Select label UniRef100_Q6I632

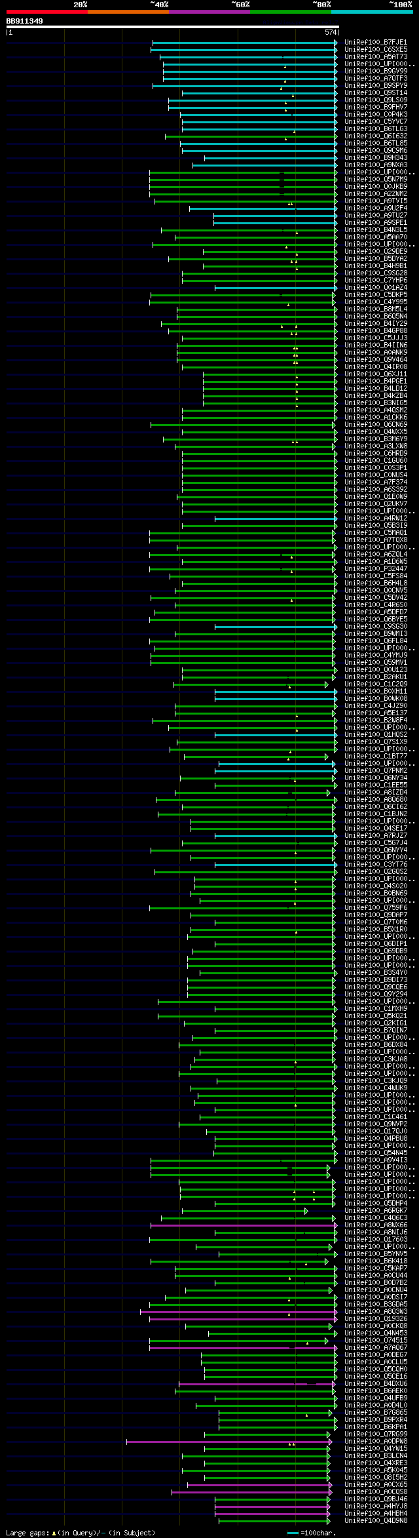click(x=376, y=136)
